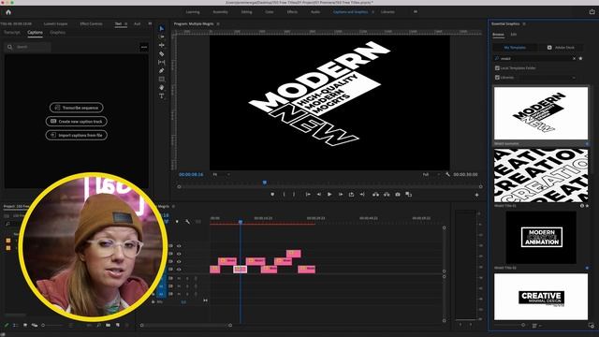599x337 pixels.
Task: Open the Full playback resolution dropdown
Action: point(431,174)
